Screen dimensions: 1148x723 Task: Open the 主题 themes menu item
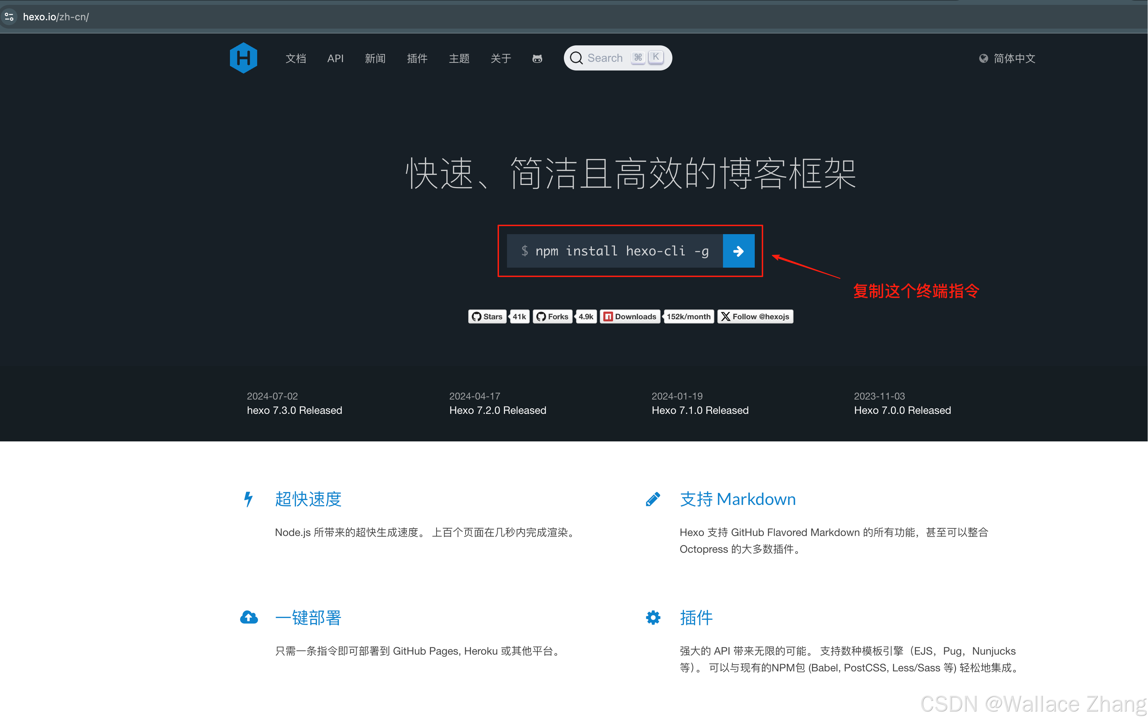459,59
